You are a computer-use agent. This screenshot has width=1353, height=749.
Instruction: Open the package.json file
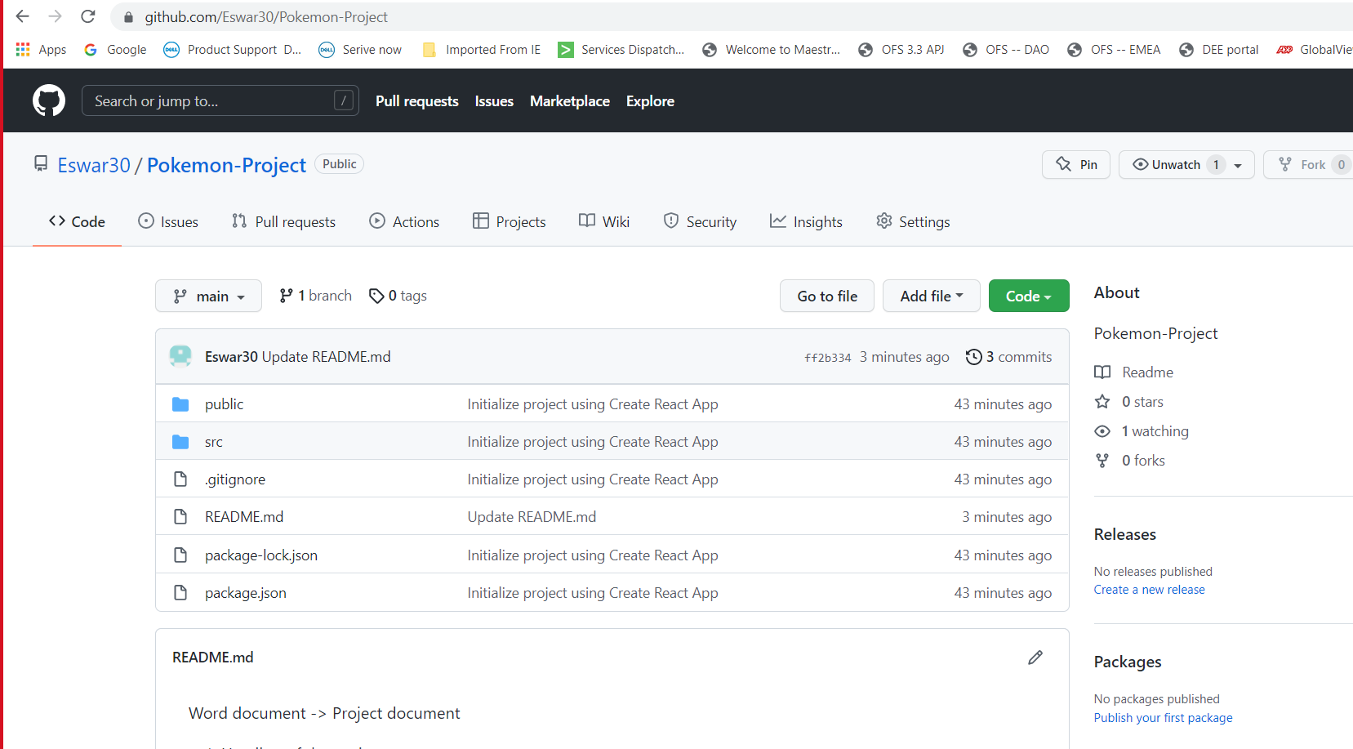point(246,593)
